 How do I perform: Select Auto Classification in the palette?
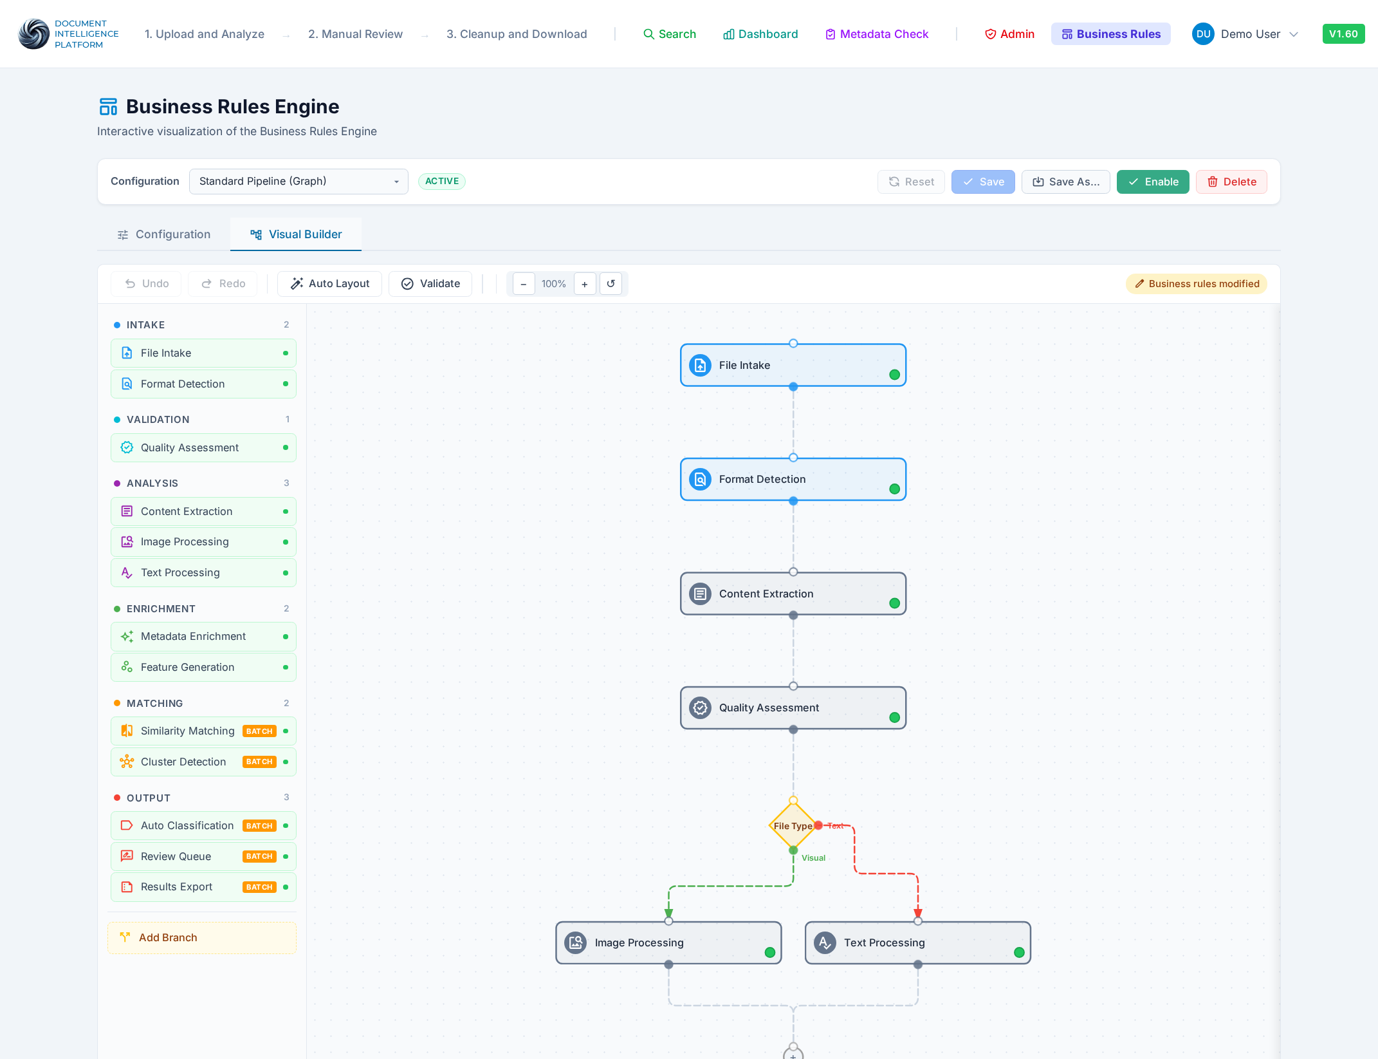point(203,826)
